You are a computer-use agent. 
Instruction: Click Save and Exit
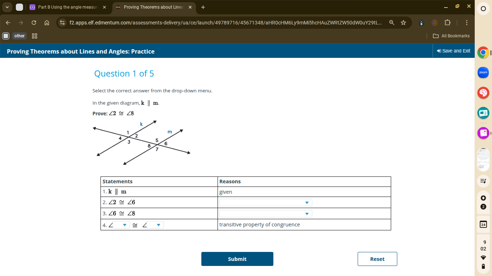tap(453, 51)
